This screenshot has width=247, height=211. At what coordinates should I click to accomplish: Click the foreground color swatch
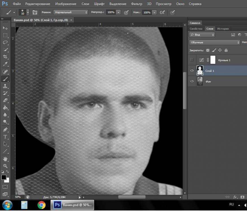[x=4, y=177]
